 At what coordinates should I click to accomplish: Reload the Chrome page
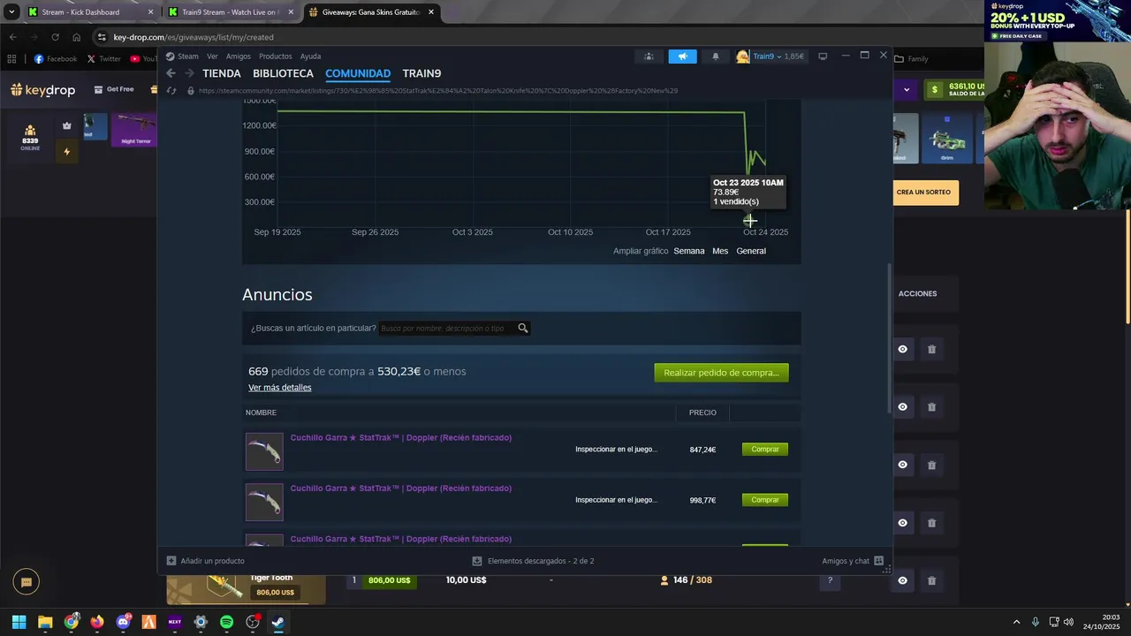55,37
